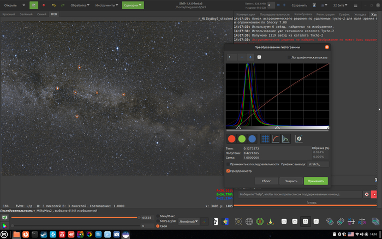Toggle the red channel in histogram dialog
Screen dimensions: 382x239
click(x=232, y=139)
